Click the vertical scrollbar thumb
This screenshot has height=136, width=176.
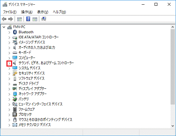[x=172, y=67]
